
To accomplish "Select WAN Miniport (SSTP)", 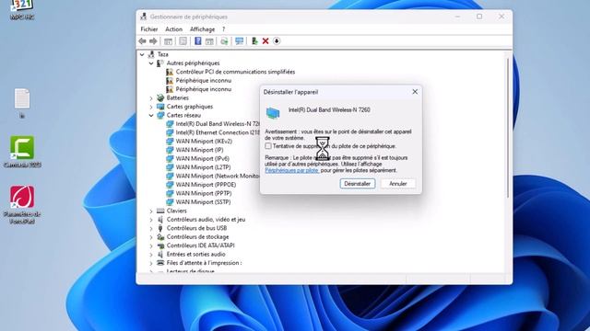I will 203,202.
